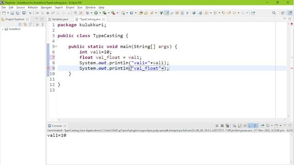294x165 pixels.
Task: Click the green Run button icon
Action: tap(96, 13)
